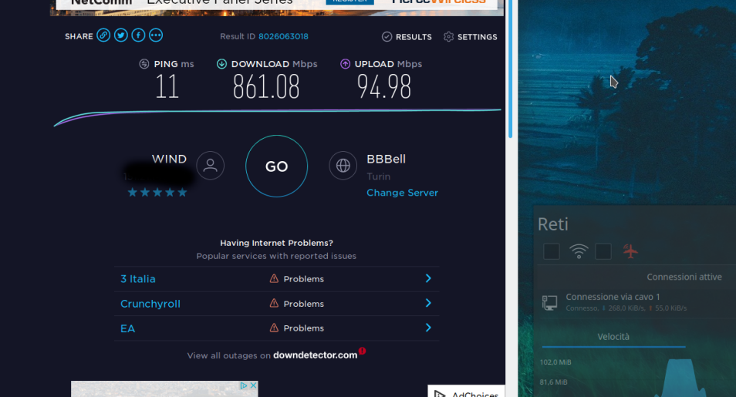Click the WIND provider name
This screenshot has height=397, width=736.
point(169,159)
